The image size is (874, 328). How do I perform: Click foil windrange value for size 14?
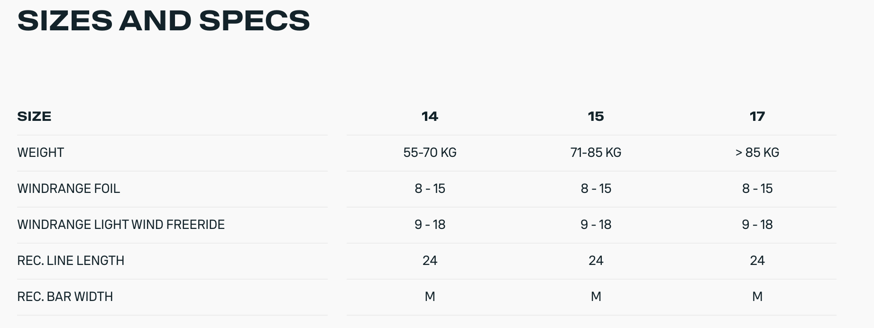click(x=430, y=189)
